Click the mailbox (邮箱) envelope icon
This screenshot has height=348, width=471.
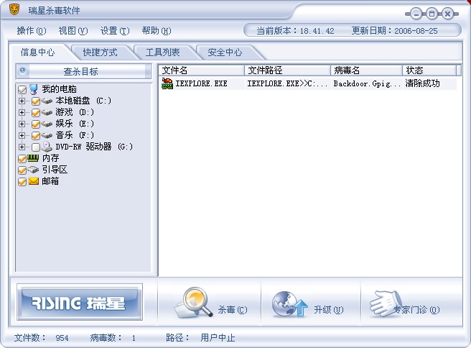[33, 181]
